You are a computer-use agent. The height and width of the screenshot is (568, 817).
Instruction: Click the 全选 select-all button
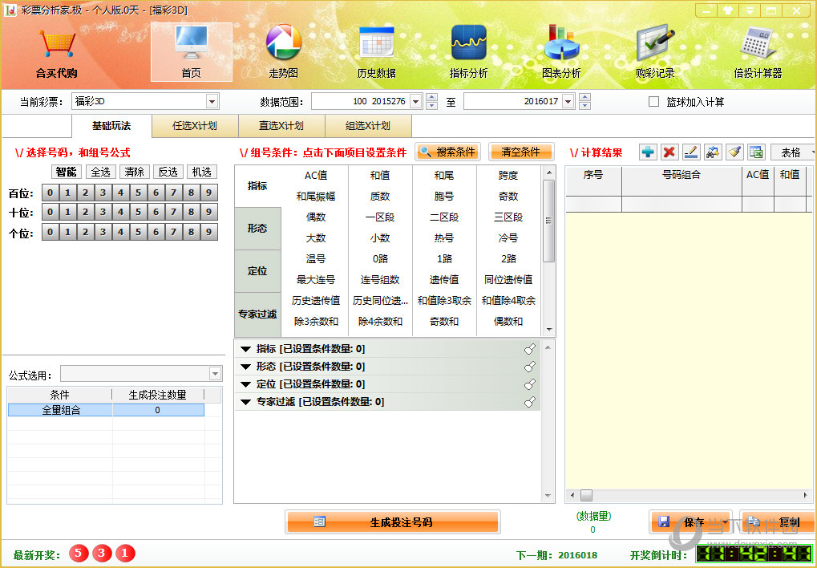100,172
